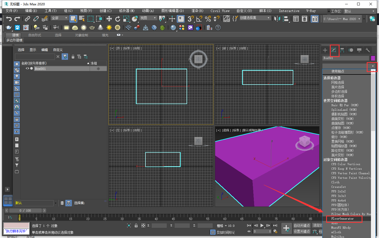Click the teapot render setup icon

click(9, 27)
